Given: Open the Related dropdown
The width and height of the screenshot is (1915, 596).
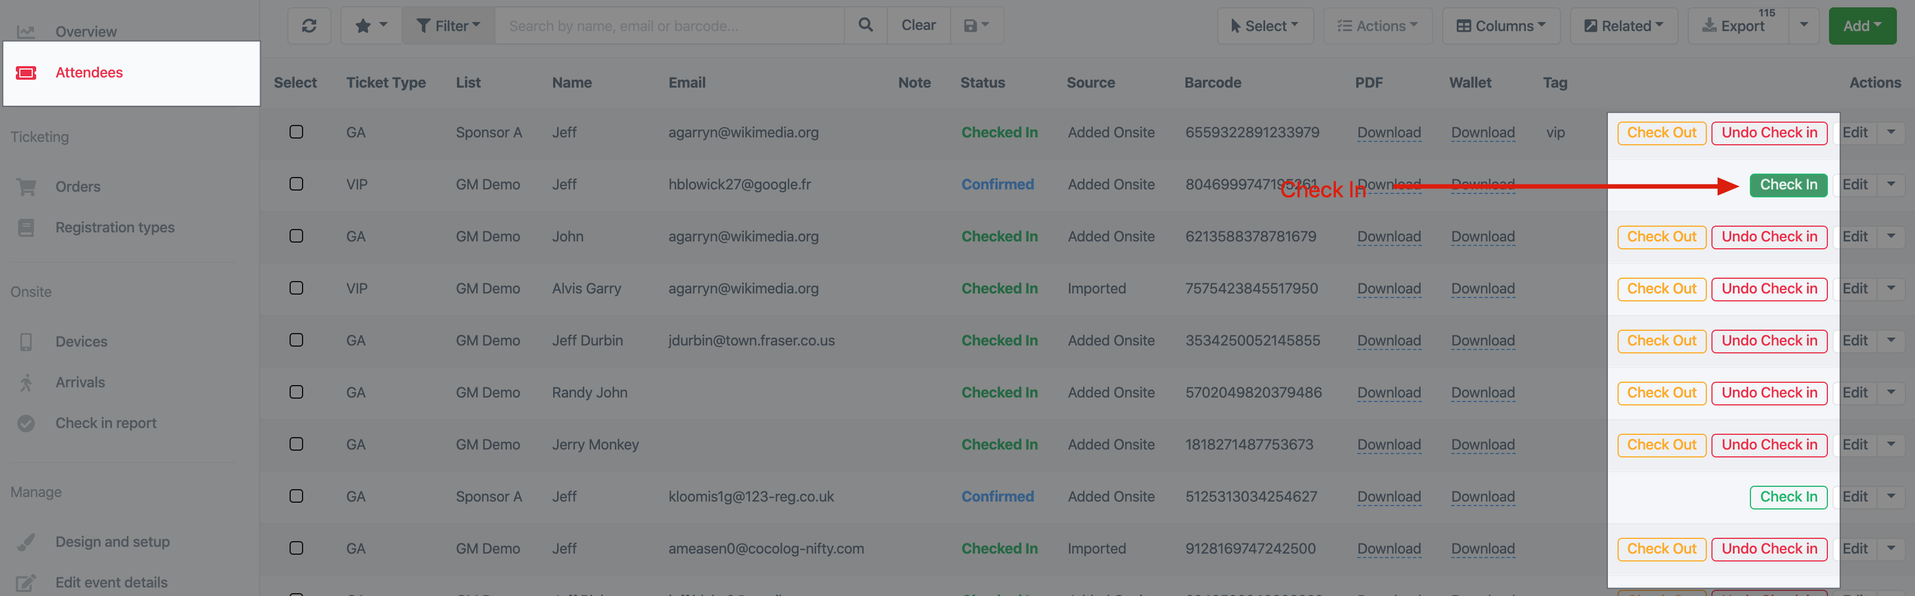Looking at the screenshot, I should coord(1624,26).
